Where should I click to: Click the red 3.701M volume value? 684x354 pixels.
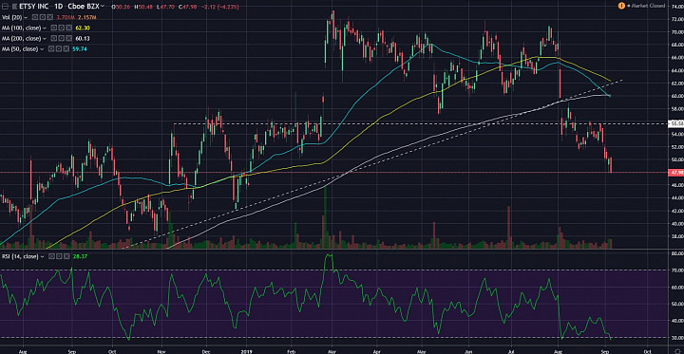[66, 17]
